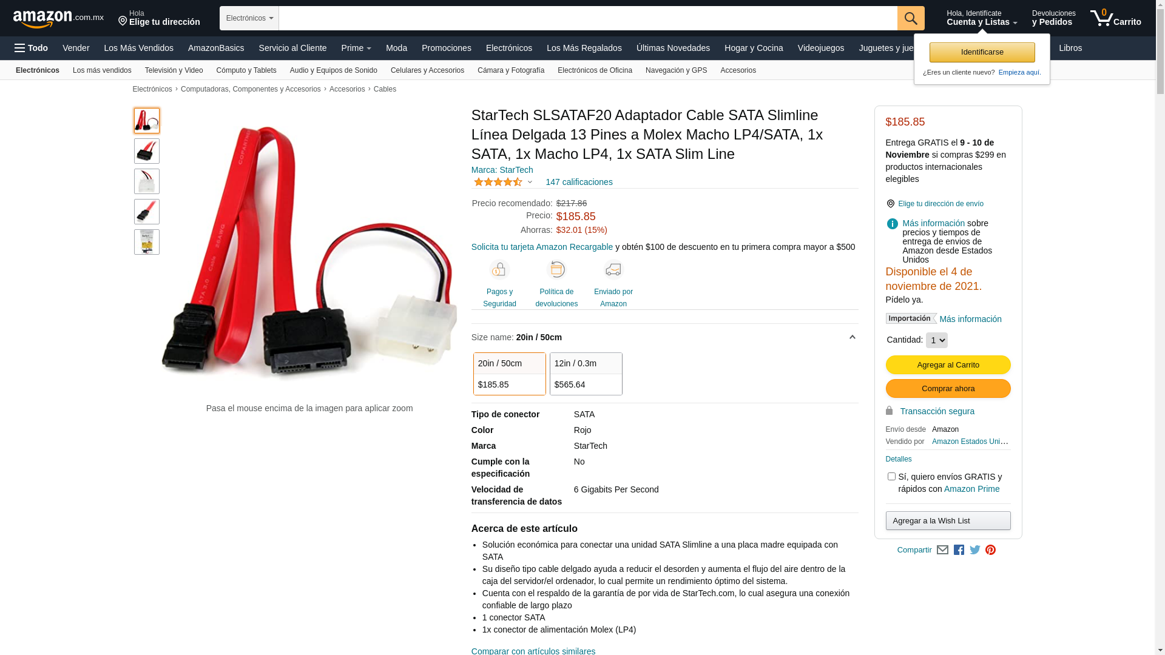Screen dimensions: 1165x655
Task: Select the 12in / 0.3m size option
Action: coord(586,374)
